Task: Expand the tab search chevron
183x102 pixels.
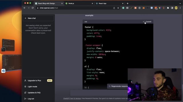Action: pos(180,3)
